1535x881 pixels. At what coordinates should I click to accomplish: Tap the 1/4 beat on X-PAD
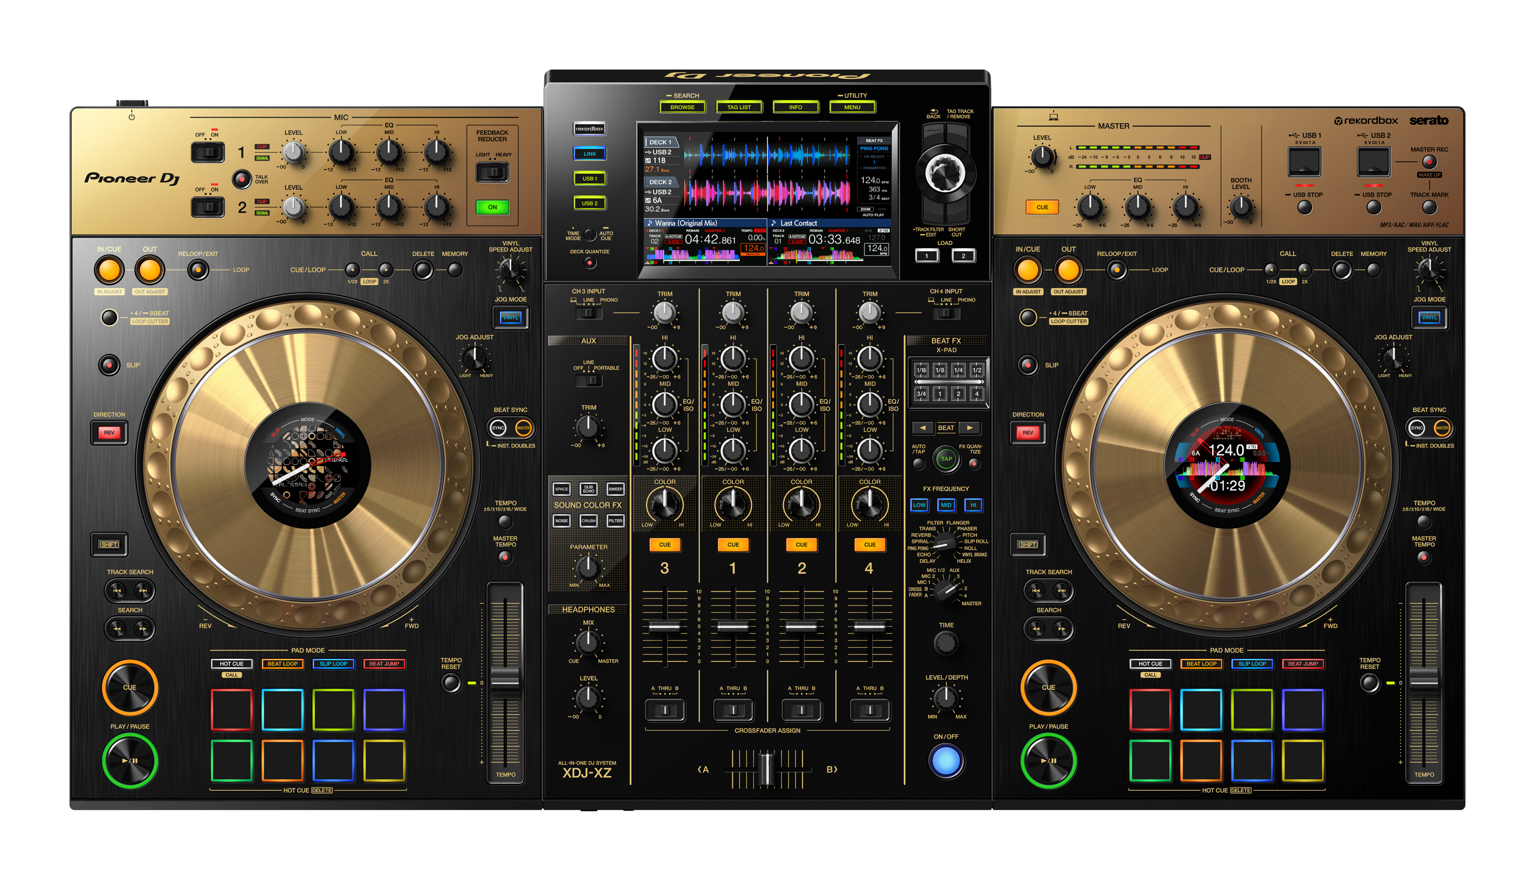pyautogui.click(x=958, y=370)
